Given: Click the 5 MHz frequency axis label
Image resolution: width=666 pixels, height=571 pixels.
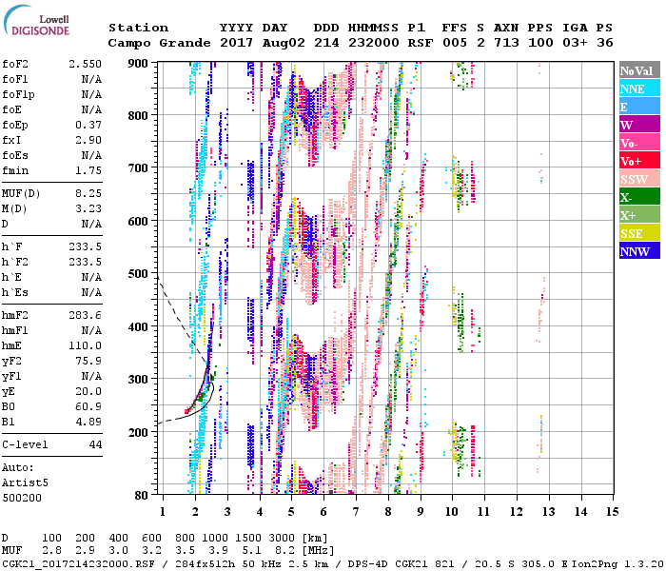Looking at the screenshot, I should click(x=291, y=512).
